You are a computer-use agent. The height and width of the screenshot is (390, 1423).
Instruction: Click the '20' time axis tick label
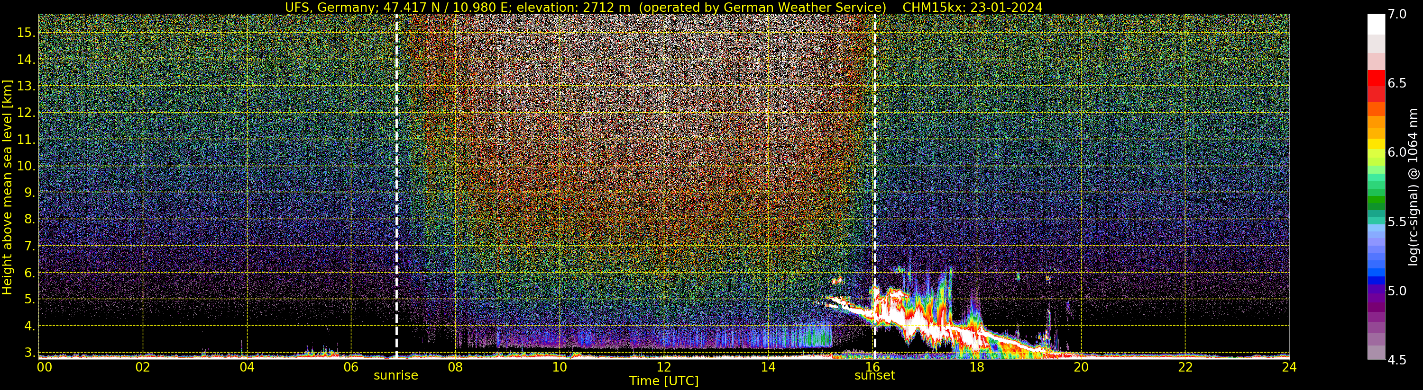coord(1081,367)
